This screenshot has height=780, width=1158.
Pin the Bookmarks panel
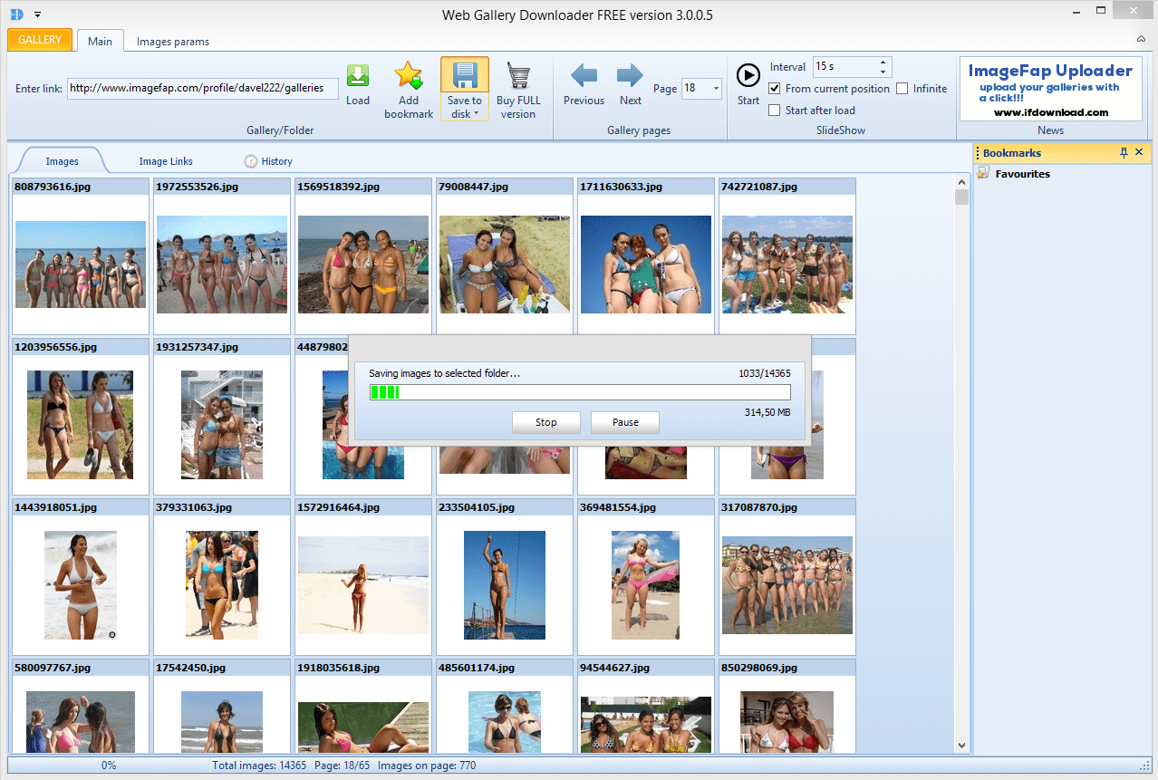click(x=1124, y=152)
